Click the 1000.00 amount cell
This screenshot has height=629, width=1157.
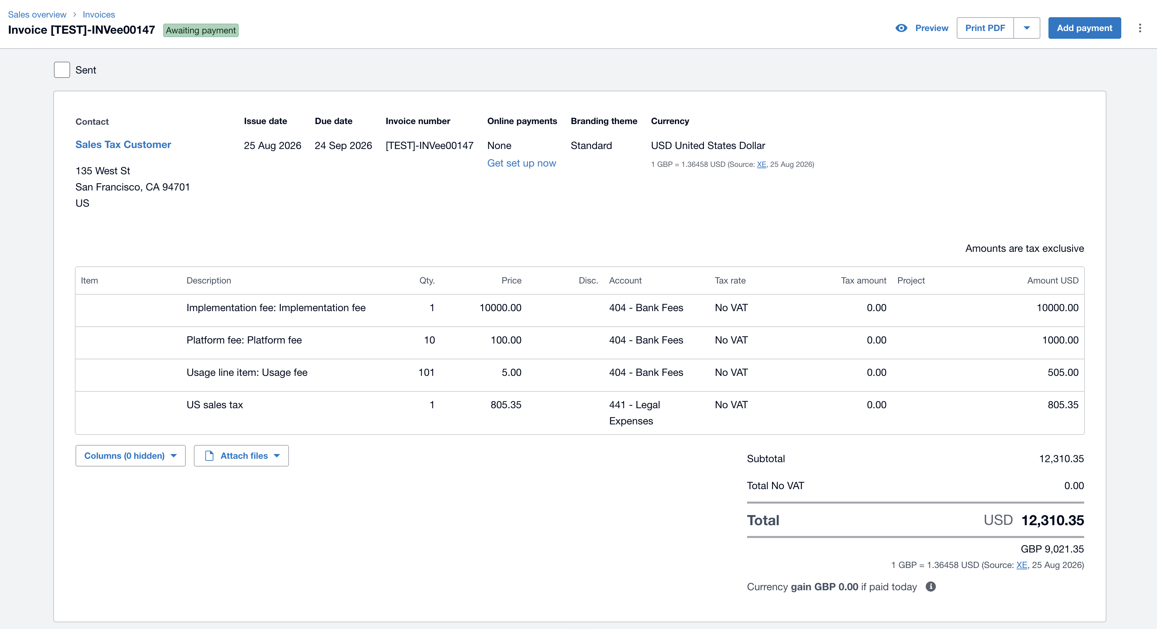(1060, 340)
